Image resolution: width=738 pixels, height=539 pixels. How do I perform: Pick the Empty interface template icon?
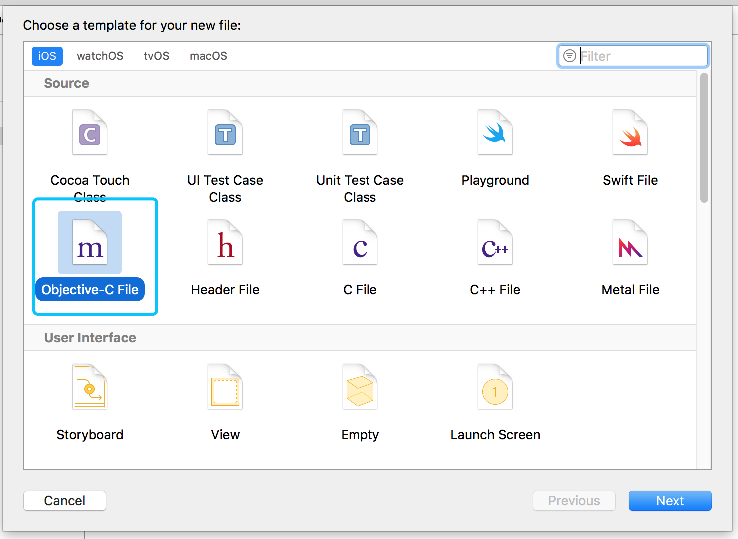point(360,387)
